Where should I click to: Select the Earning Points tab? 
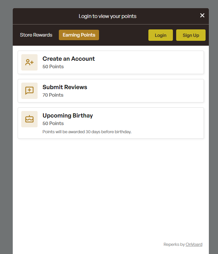point(79,35)
